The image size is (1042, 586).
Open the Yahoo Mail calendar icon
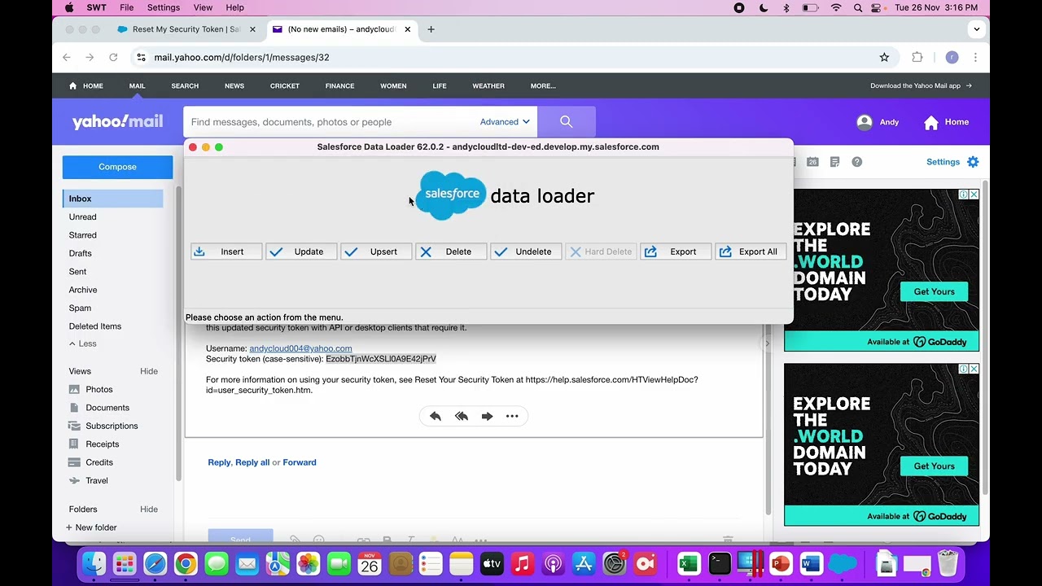(x=812, y=162)
